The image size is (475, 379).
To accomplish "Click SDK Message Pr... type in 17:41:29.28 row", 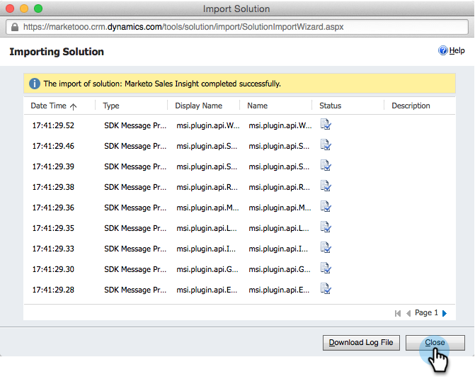I will pos(135,290).
